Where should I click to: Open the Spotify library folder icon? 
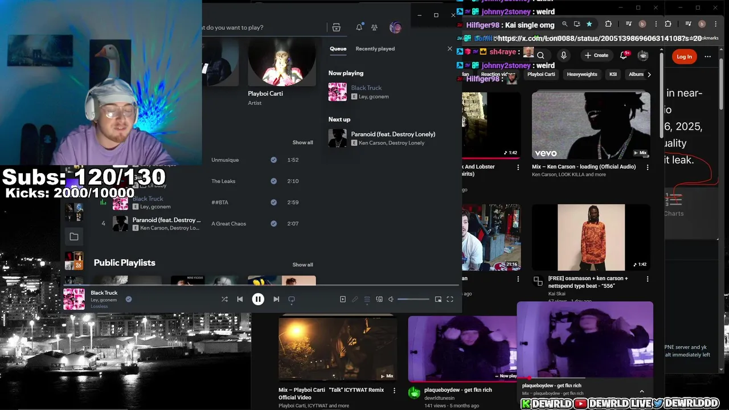click(74, 236)
